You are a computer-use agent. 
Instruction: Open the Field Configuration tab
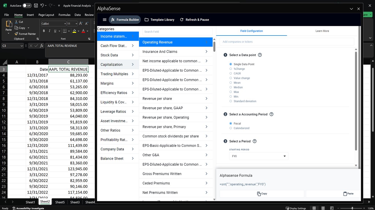click(251, 31)
